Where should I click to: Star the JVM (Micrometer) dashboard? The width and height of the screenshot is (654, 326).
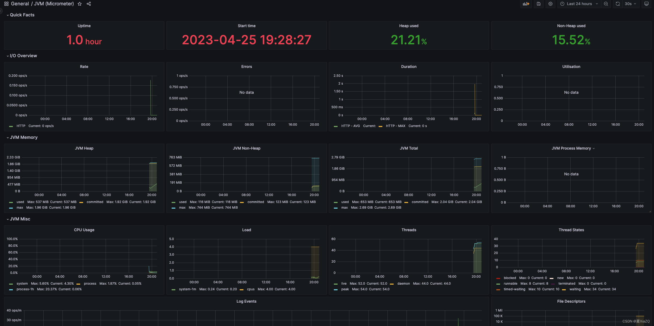(80, 4)
